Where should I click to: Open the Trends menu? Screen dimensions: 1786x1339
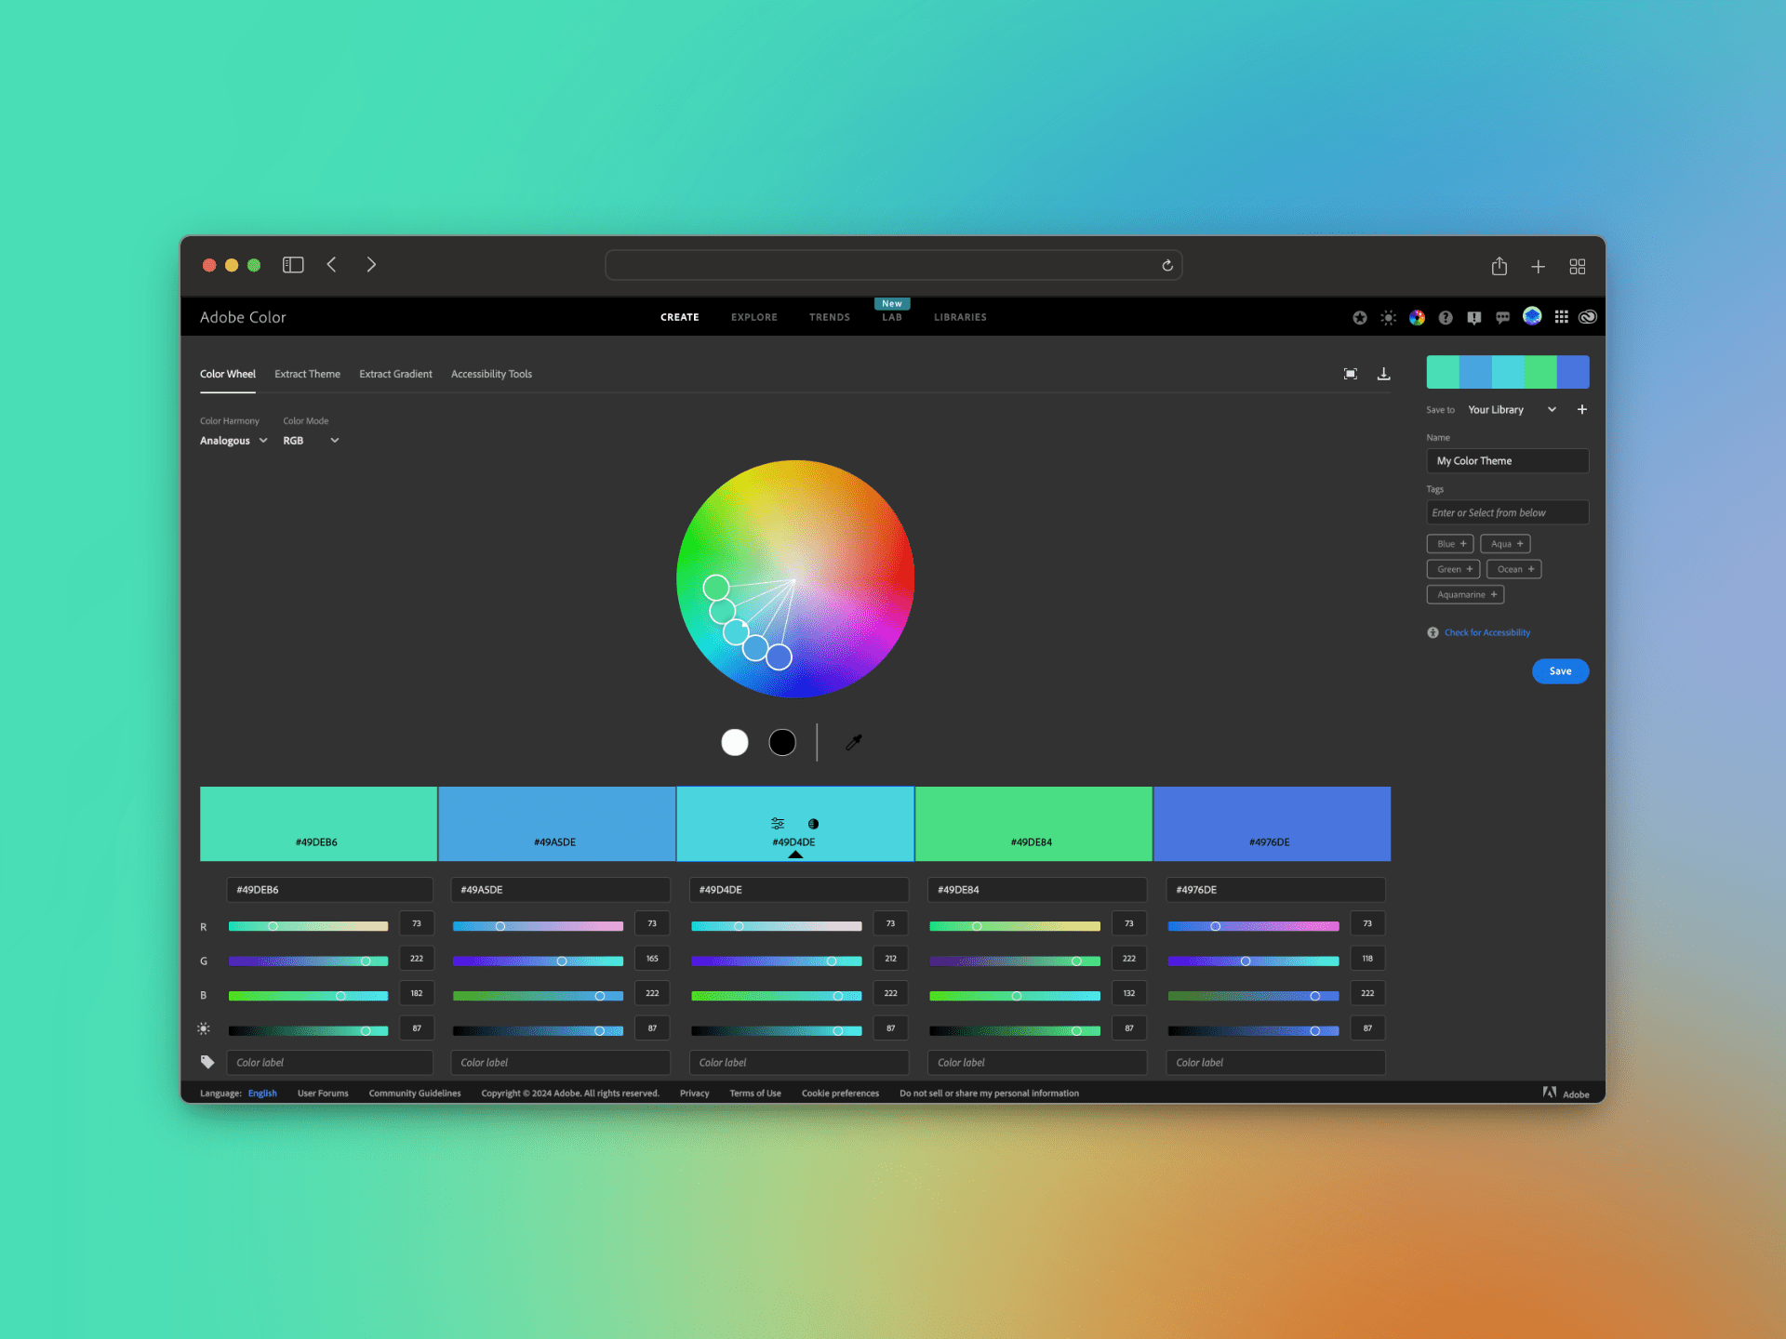(830, 317)
